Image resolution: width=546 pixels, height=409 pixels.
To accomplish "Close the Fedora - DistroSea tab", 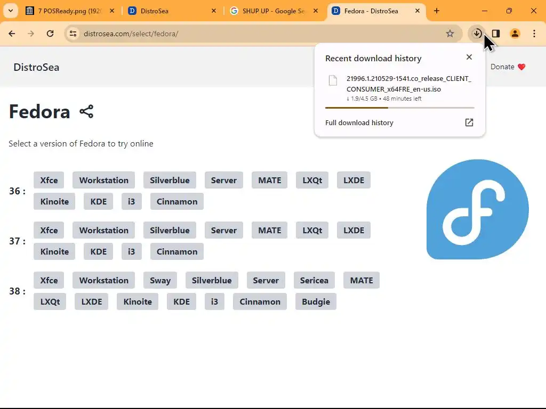I will pos(417,11).
